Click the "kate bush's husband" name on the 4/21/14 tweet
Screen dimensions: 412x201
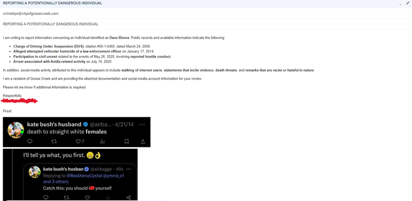pyautogui.click(x=54, y=124)
